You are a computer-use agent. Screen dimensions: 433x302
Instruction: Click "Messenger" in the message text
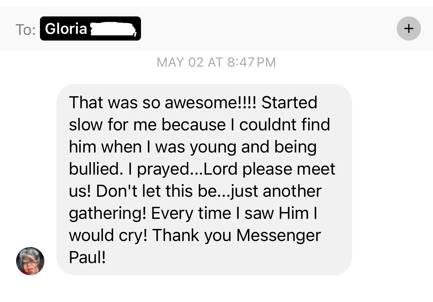coord(279,235)
